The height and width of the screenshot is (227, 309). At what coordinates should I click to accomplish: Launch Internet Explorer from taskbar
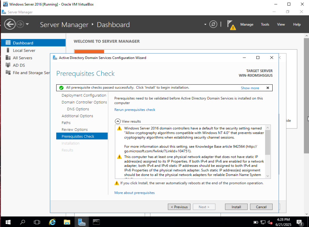pyautogui.click(x=52, y=222)
